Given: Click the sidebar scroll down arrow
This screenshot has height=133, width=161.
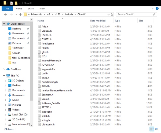Looking at the screenshot, I should point(31,125).
